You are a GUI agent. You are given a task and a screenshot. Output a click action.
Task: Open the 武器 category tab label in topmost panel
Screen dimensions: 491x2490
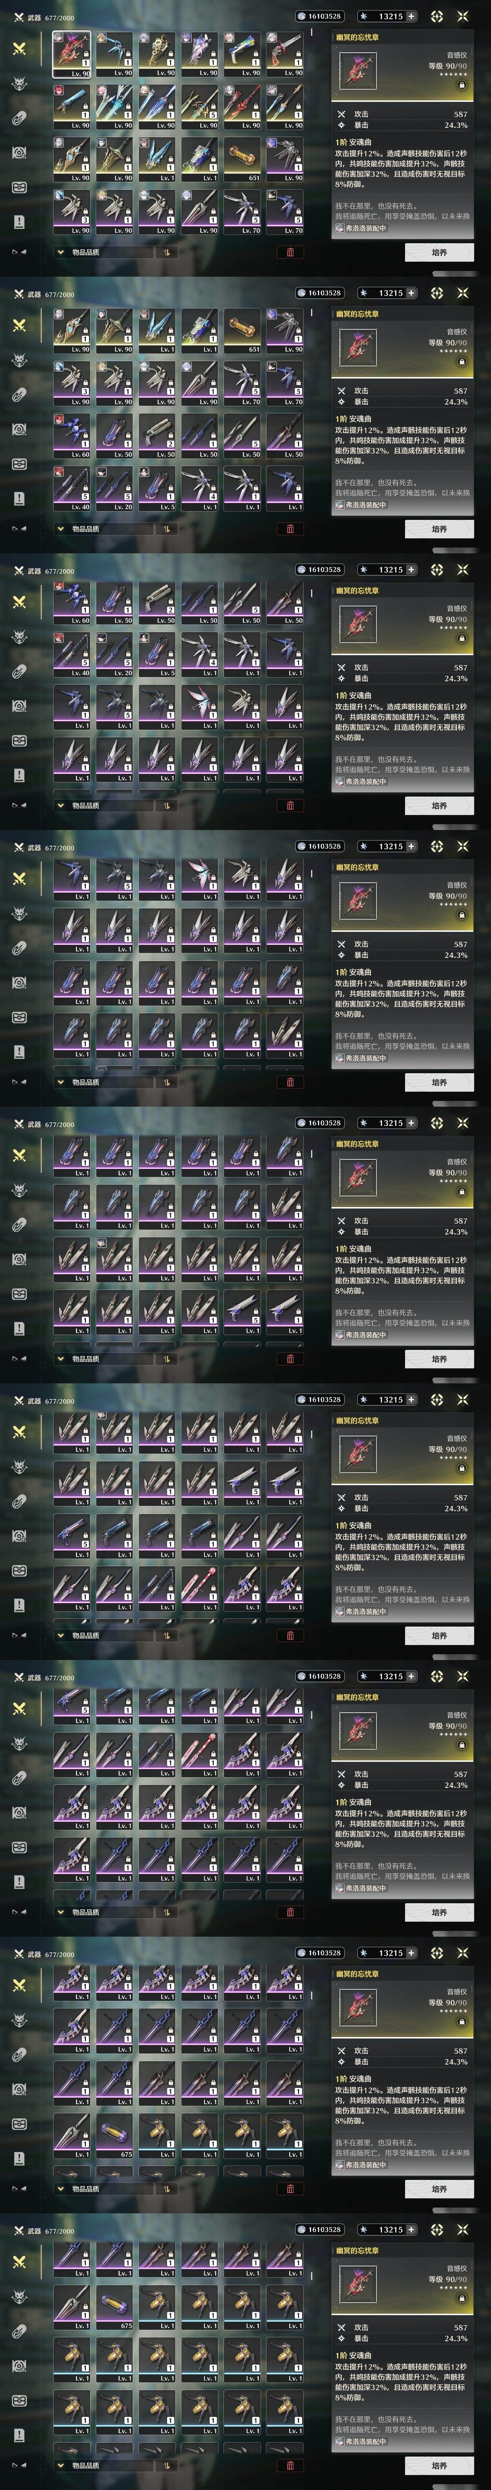(x=35, y=17)
